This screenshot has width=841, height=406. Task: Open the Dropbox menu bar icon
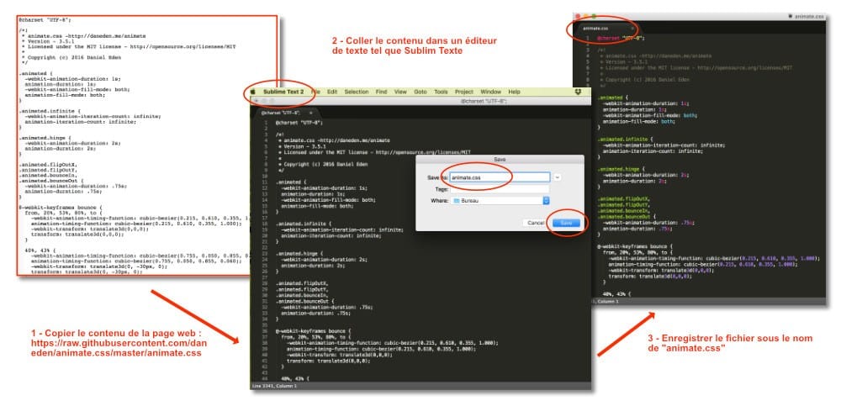coord(578,92)
